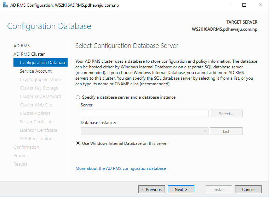Open the Database Instance dropdown

point(144,131)
